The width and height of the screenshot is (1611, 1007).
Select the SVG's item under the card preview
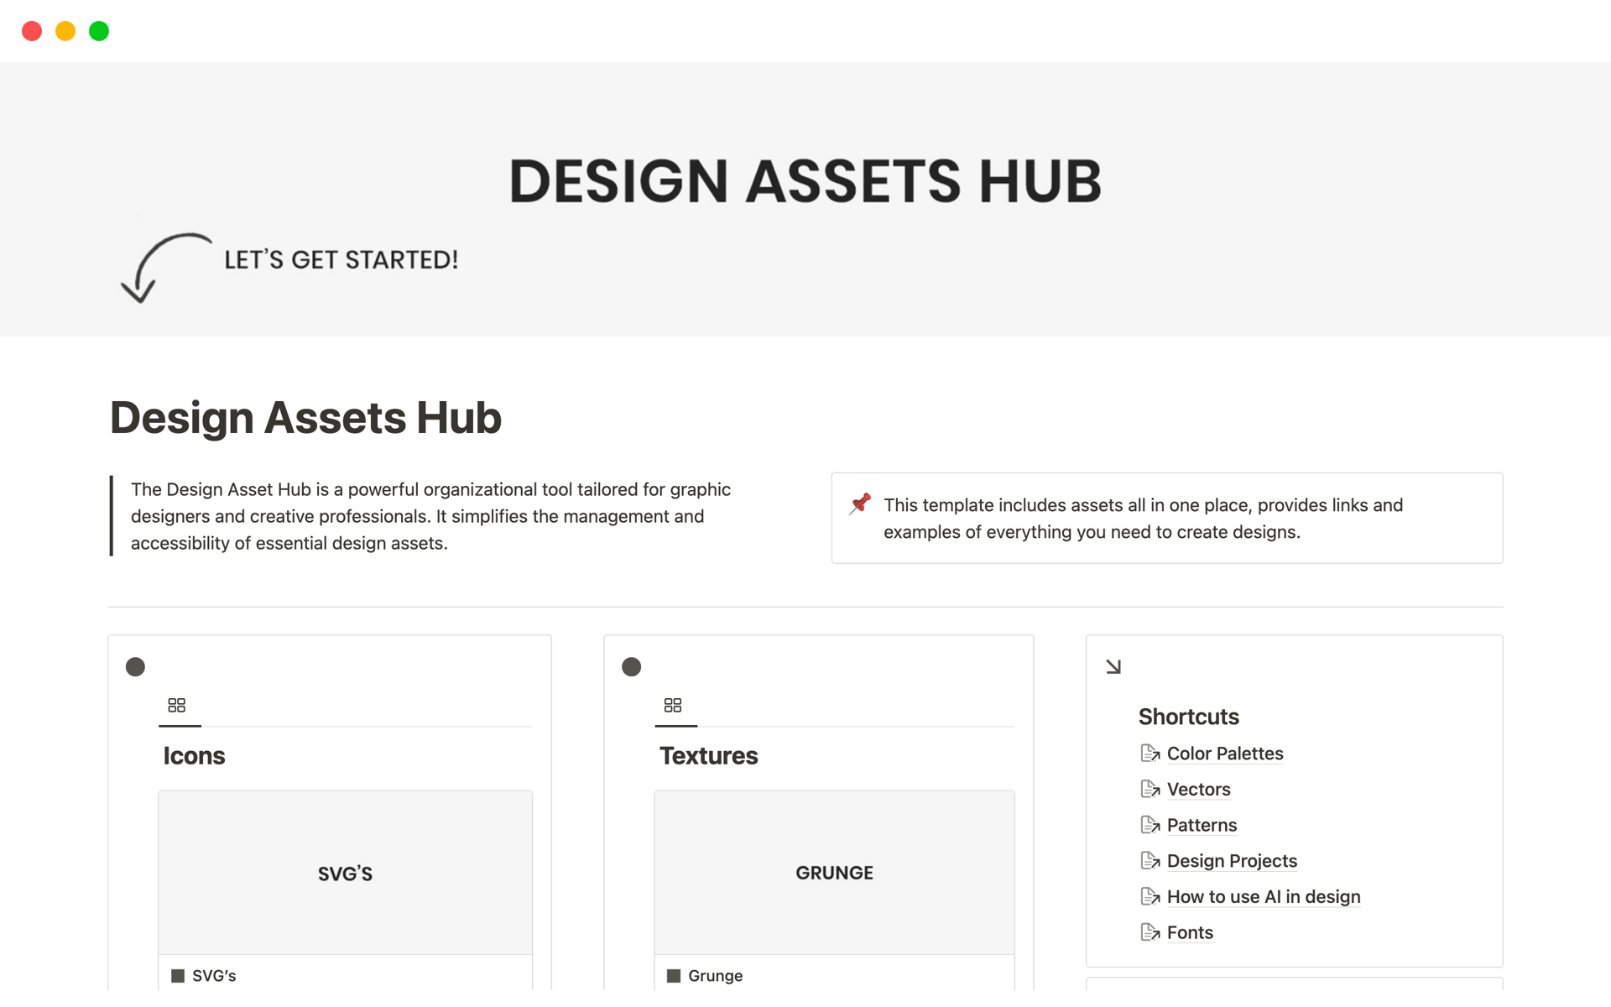point(213,975)
